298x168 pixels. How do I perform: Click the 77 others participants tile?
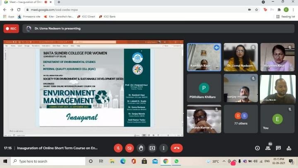pos(241,119)
